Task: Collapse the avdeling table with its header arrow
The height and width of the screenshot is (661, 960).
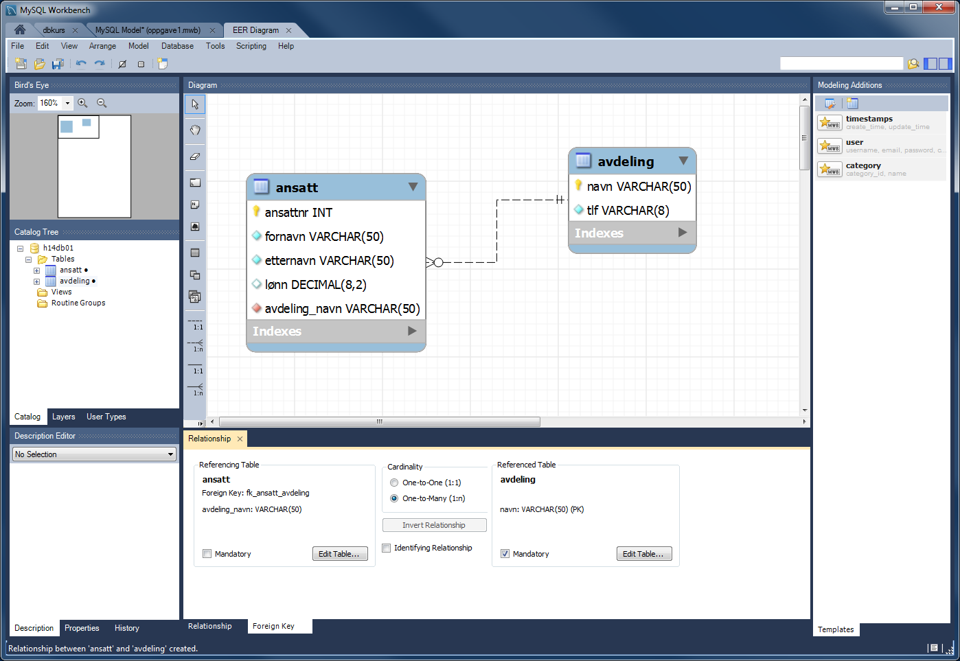Action: [x=683, y=161]
